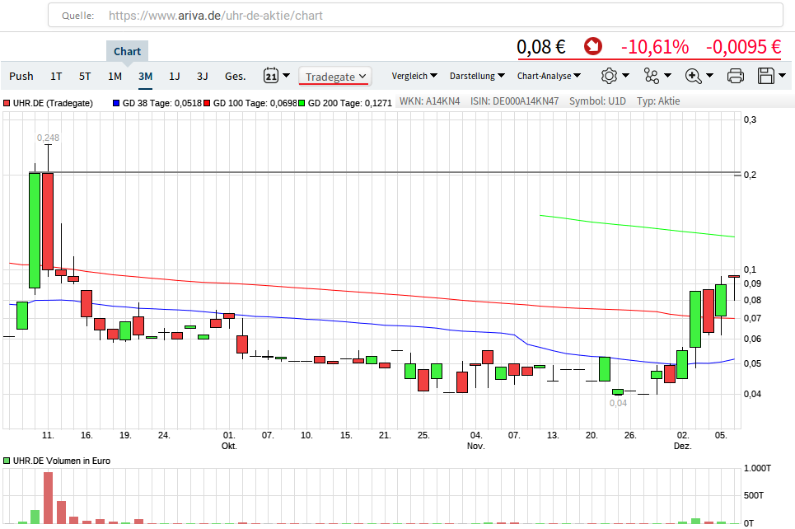Click the 0,04 low label on chart
The image size is (795, 529).
pos(618,403)
